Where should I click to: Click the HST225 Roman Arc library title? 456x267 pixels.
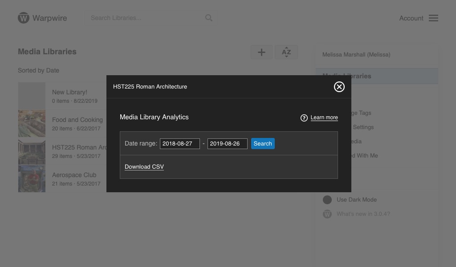pos(79,147)
